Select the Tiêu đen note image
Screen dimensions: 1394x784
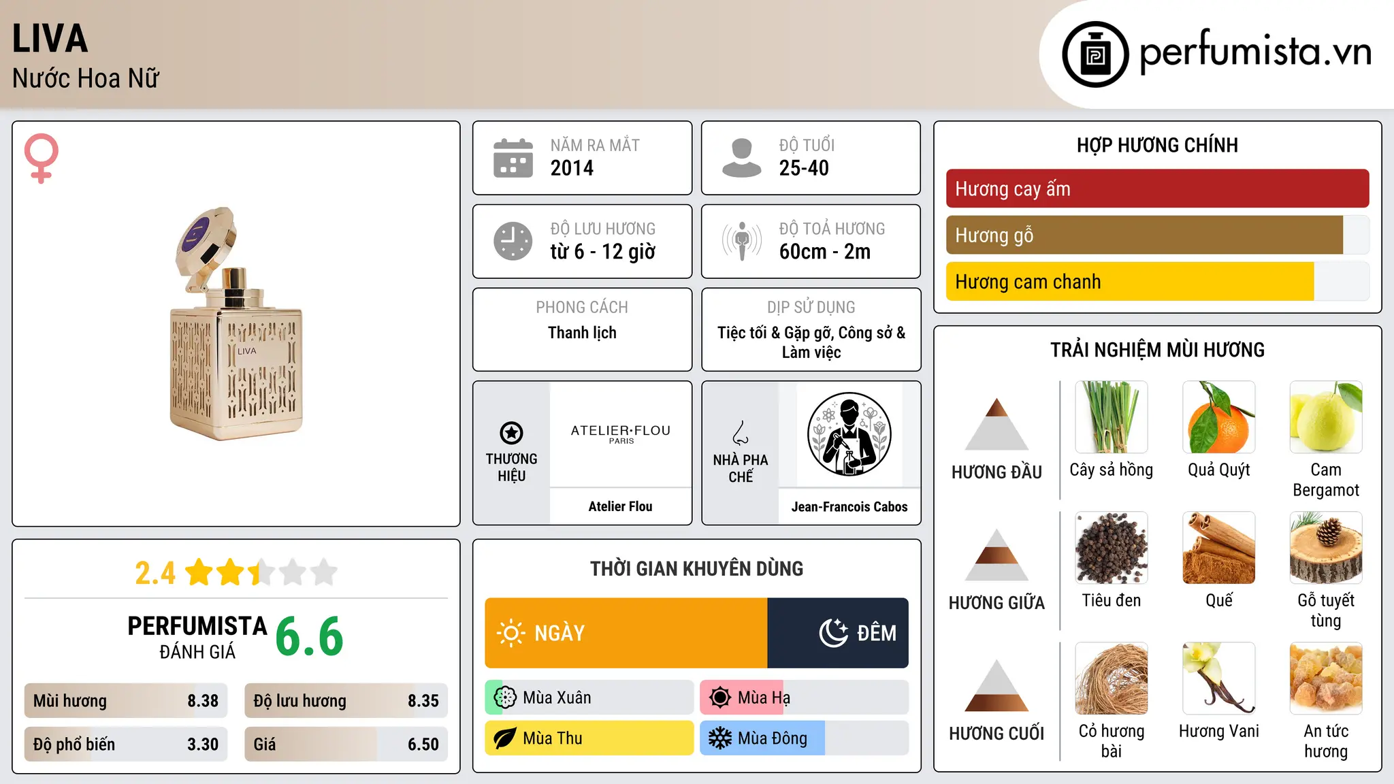[1112, 548]
